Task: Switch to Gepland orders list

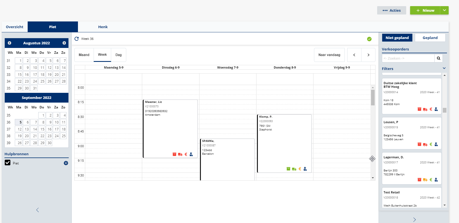Action: tap(430, 38)
